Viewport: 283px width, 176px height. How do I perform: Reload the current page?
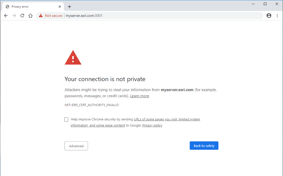(x=22, y=16)
